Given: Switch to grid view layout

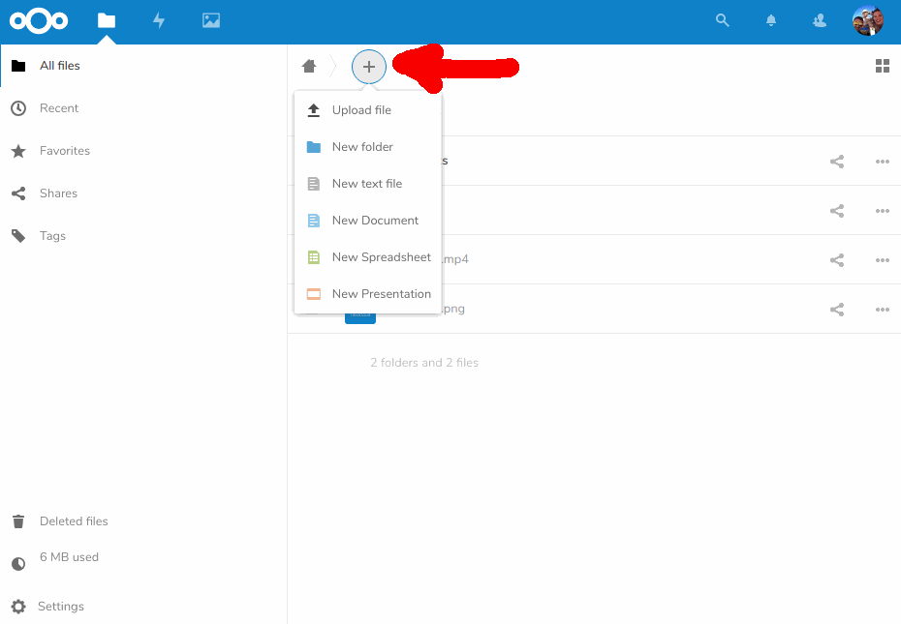Looking at the screenshot, I should click(x=883, y=65).
